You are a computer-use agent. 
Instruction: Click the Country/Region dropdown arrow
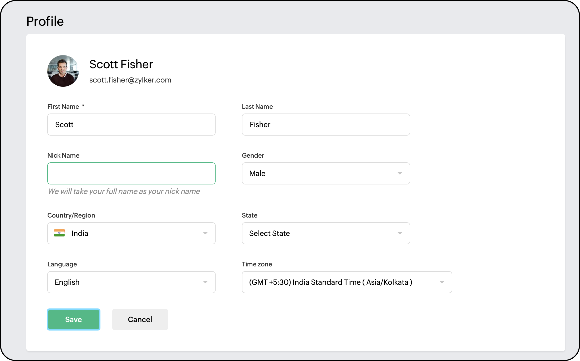point(205,233)
